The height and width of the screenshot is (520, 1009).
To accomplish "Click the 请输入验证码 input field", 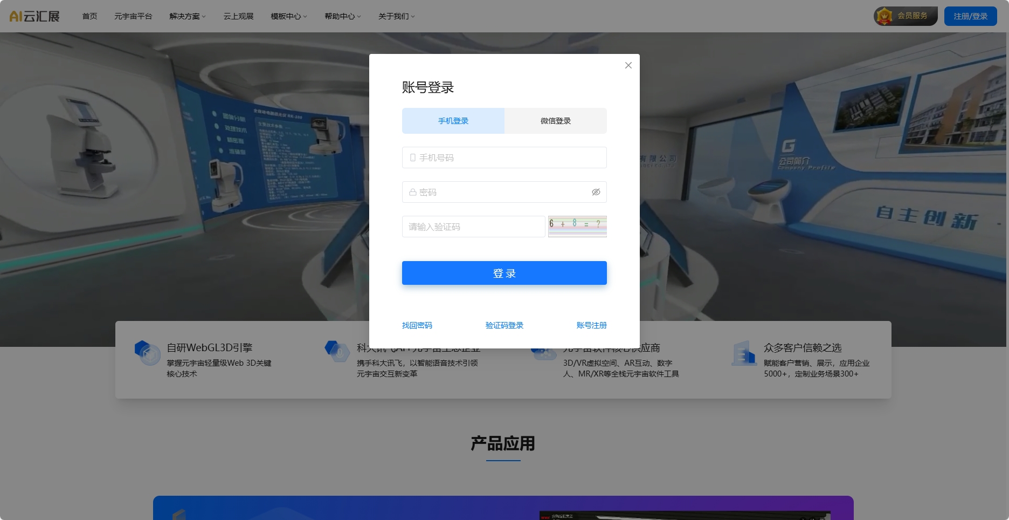I will (473, 227).
